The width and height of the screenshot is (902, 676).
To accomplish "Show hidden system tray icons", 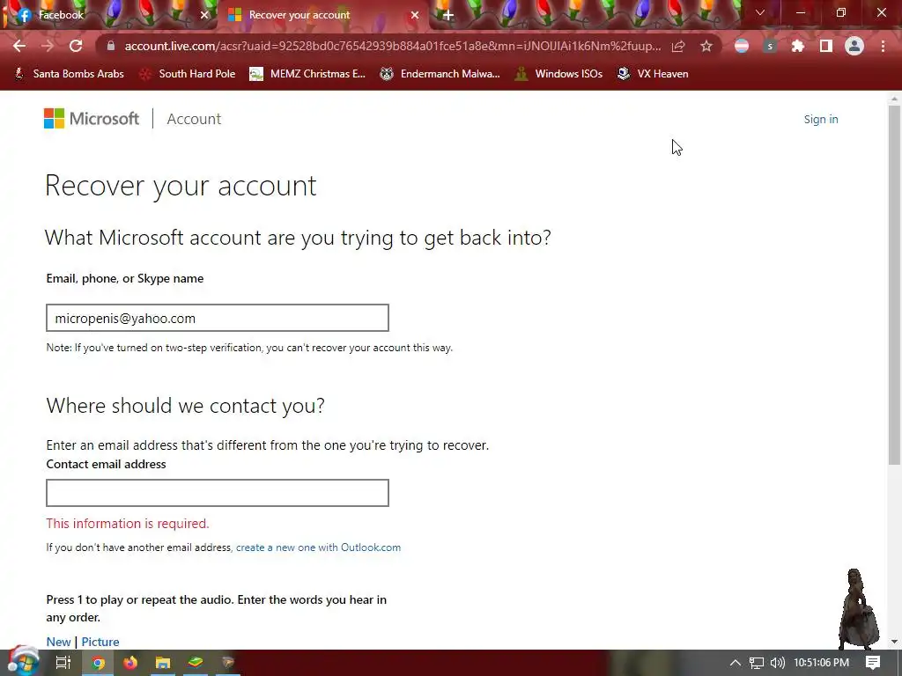I will coord(736,663).
